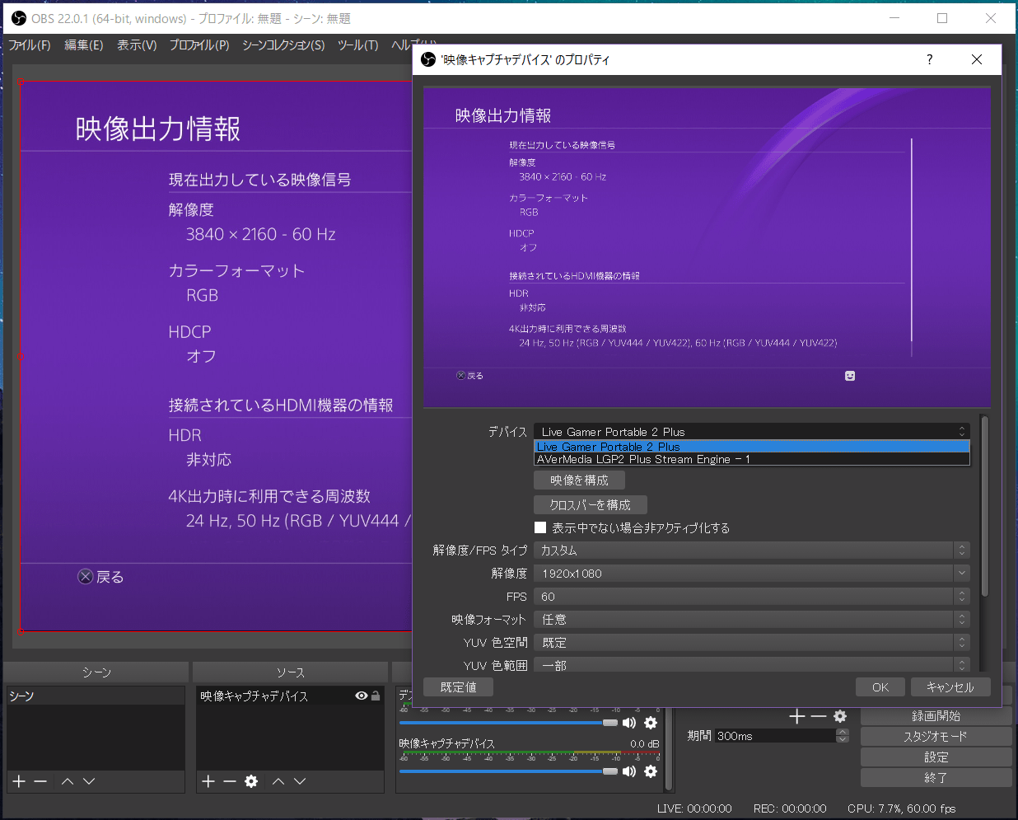Open the デバイス dropdown
The image size is (1018, 820).
click(x=752, y=432)
